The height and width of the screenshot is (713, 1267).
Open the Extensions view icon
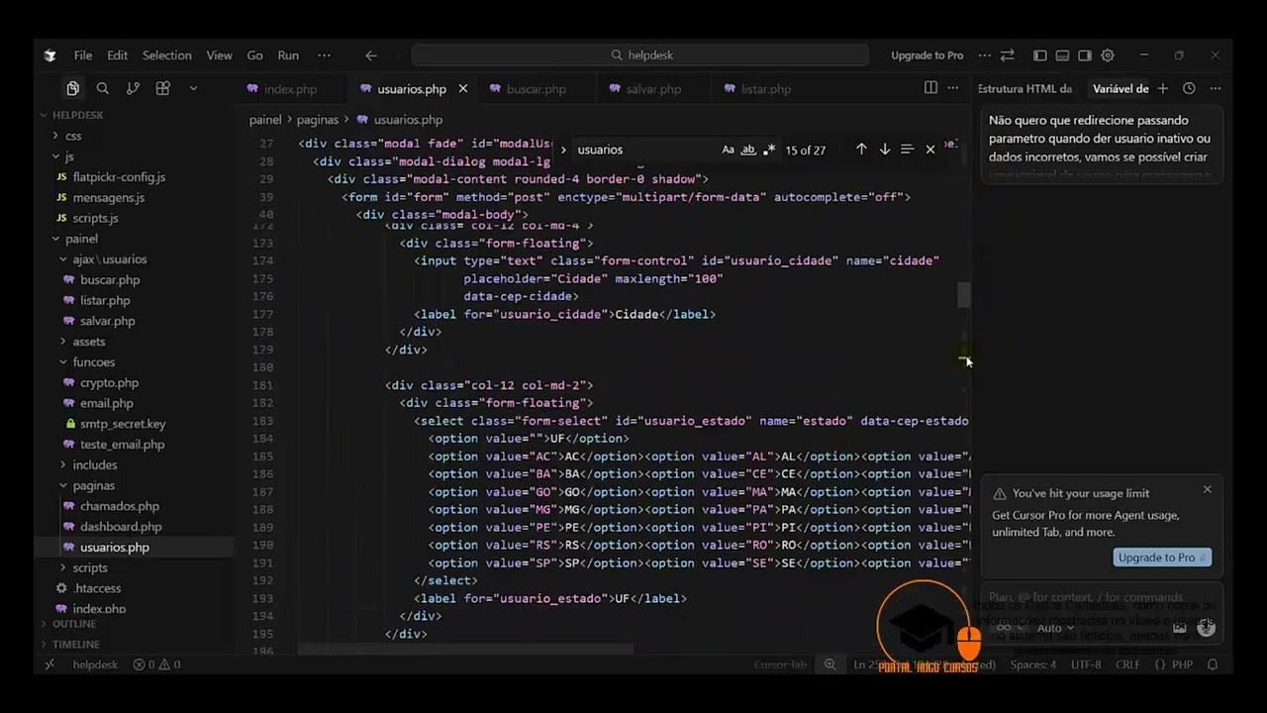pos(163,88)
